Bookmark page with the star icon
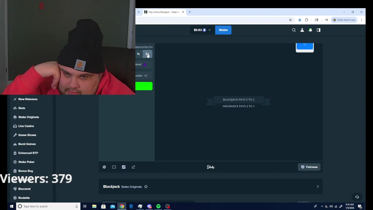The width and height of the screenshot is (373, 210). [290, 20]
